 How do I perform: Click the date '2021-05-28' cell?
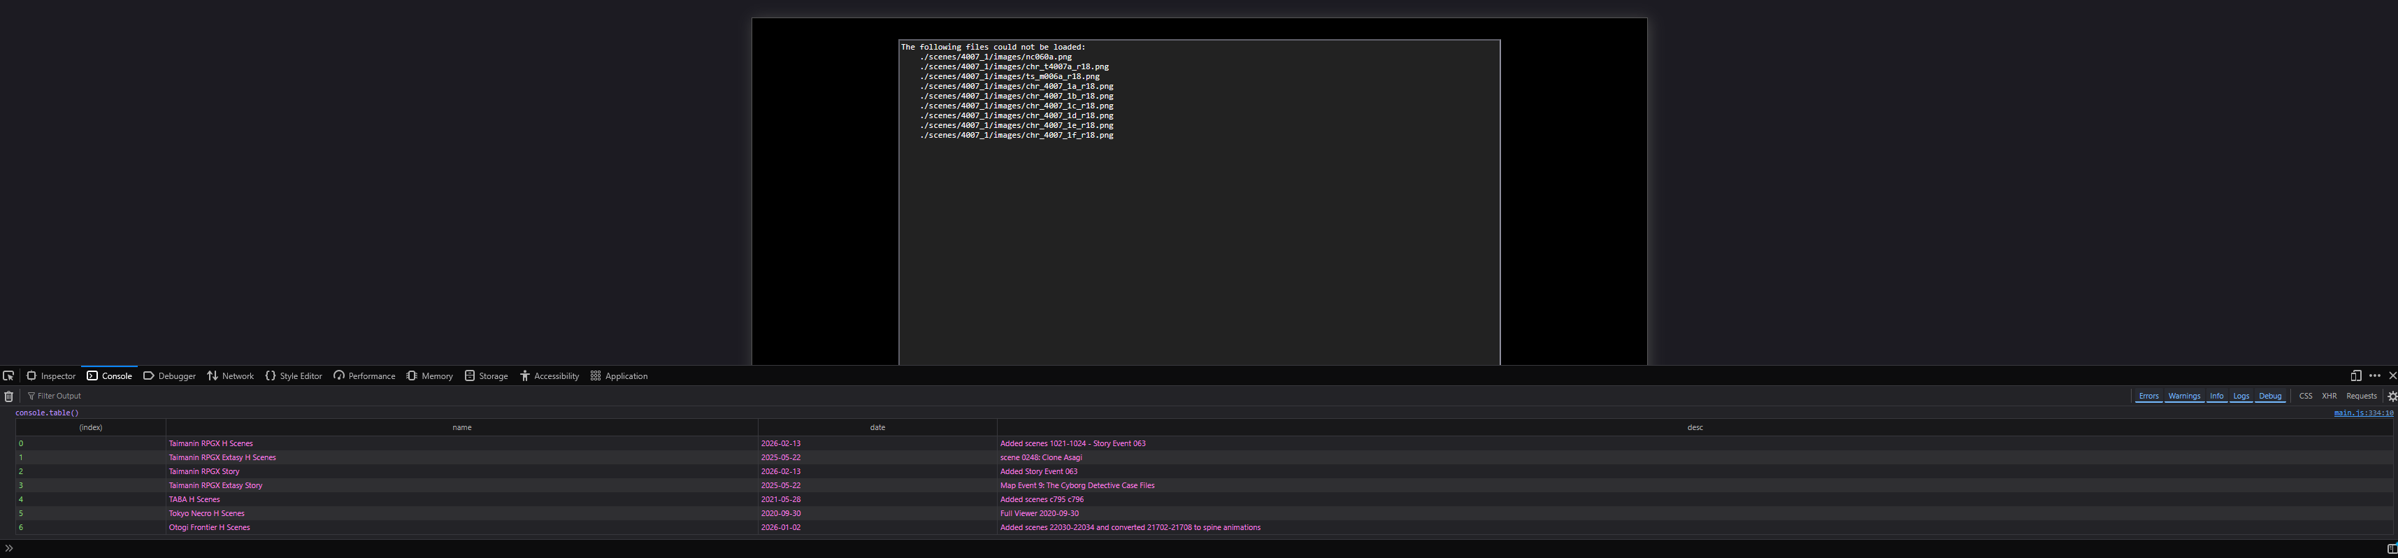pos(877,499)
